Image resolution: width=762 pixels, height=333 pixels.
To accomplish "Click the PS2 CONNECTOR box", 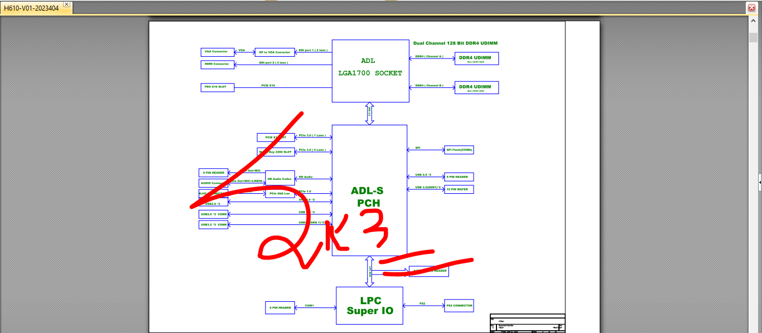I will (459, 305).
